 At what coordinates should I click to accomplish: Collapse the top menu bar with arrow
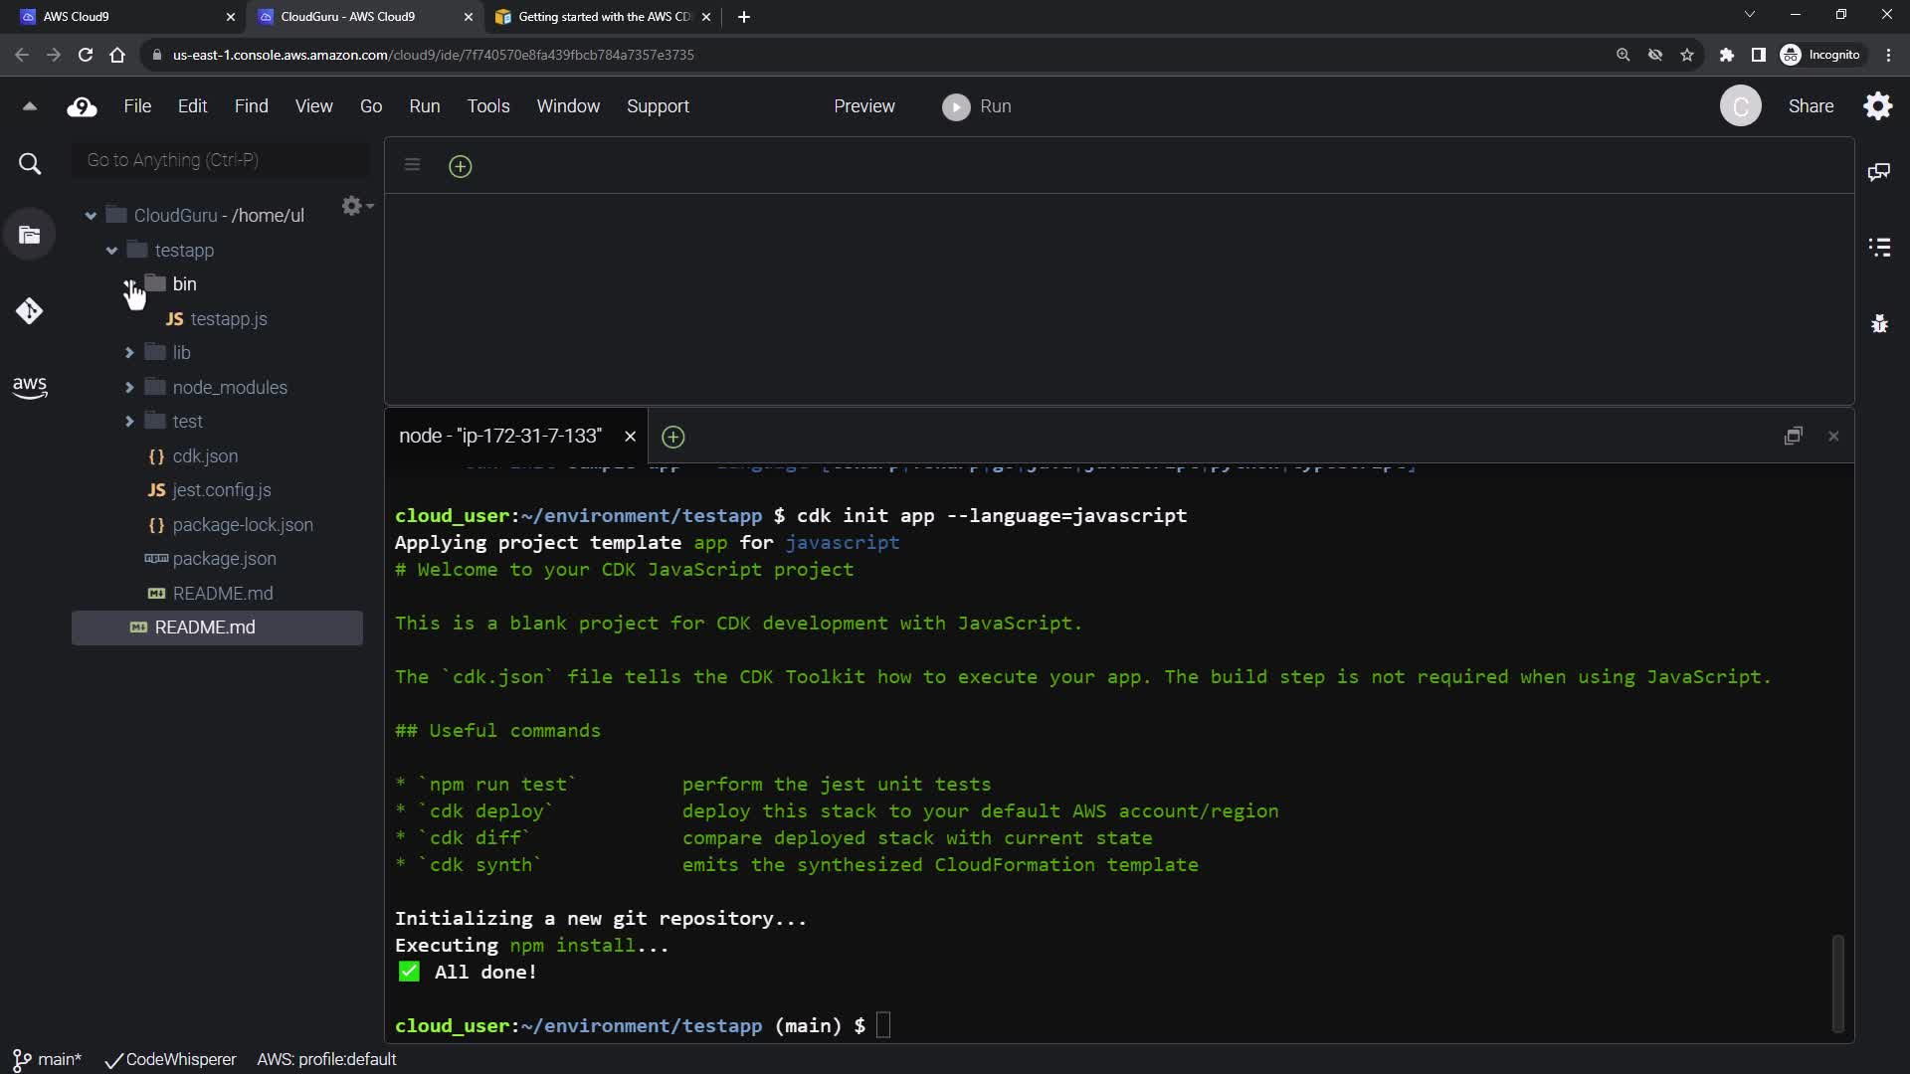[x=30, y=106]
